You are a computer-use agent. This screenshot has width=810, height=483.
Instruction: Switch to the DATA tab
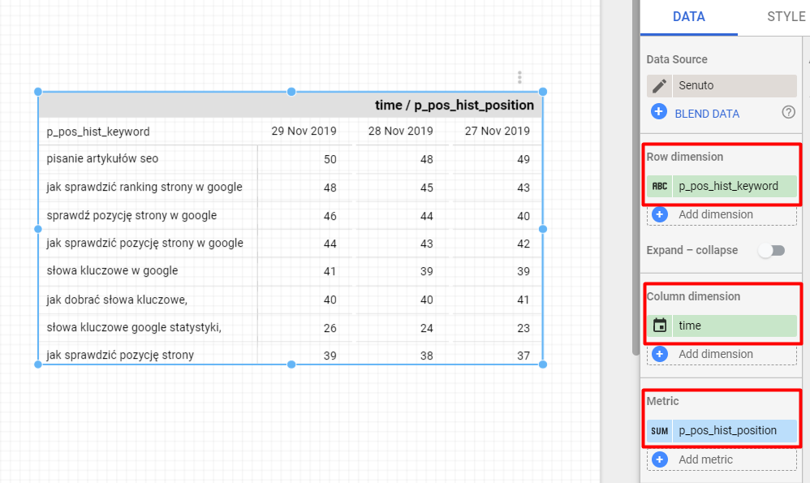click(x=688, y=17)
